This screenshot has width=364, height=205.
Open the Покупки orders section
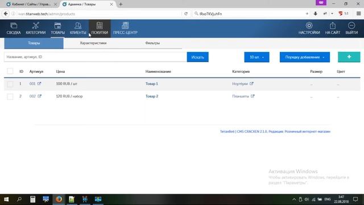(100, 28)
